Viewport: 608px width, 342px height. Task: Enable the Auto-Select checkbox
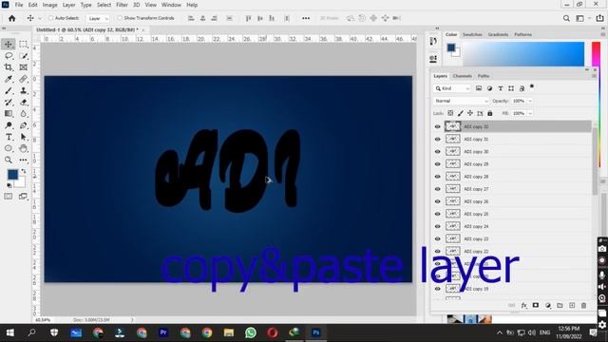50,18
